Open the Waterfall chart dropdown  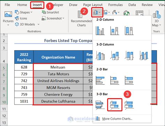116,12
